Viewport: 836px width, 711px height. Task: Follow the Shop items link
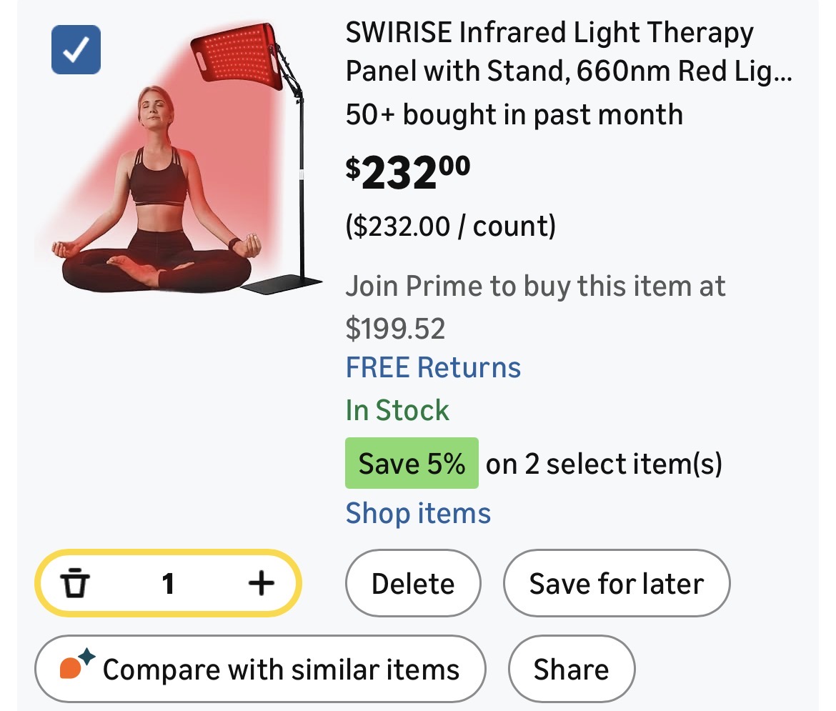click(x=418, y=513)
